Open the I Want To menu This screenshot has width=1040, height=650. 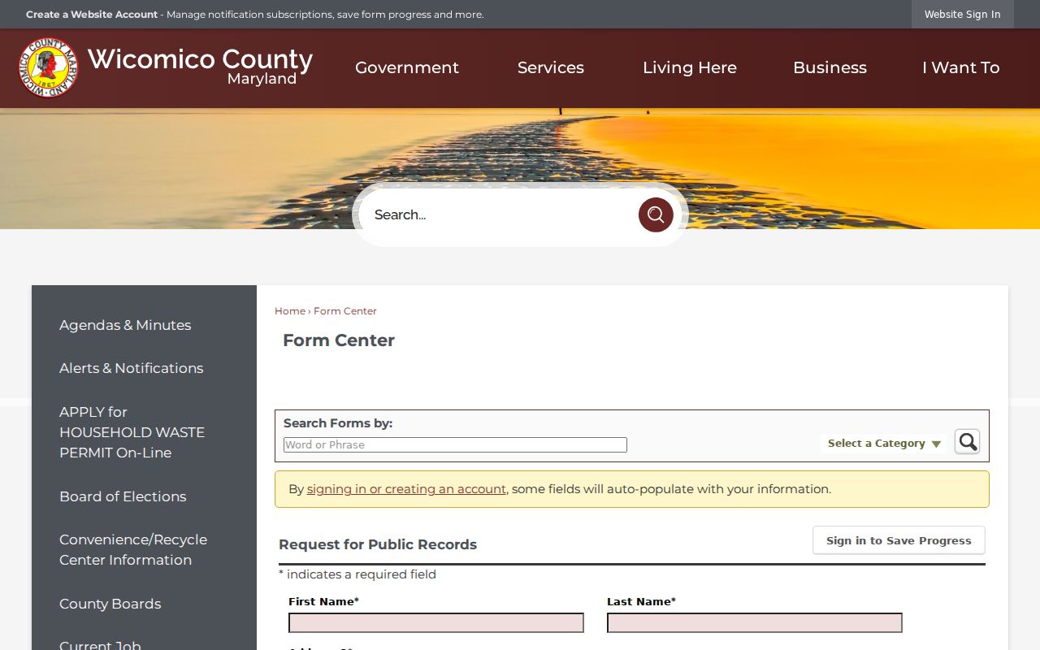click(961, 67)
